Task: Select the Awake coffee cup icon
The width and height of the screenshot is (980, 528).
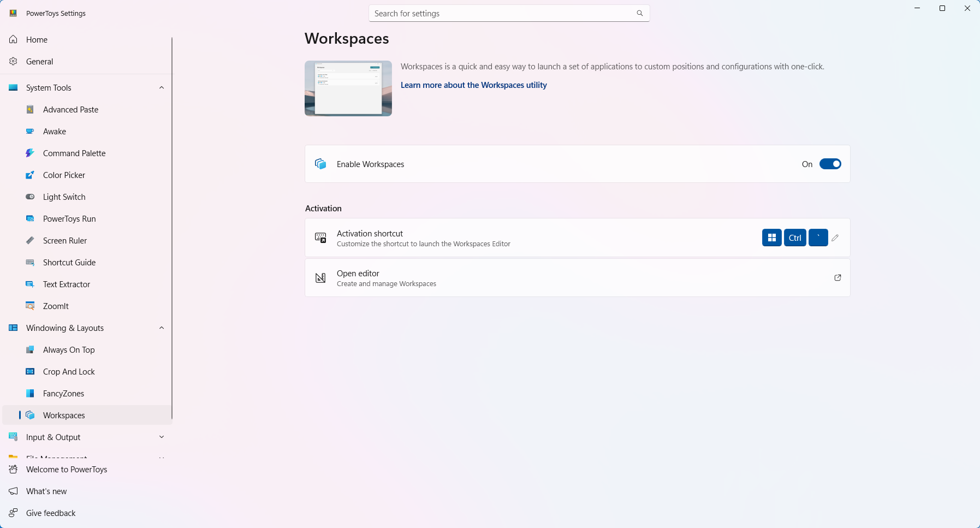Action: pyautogui.click(x=30, y=132)
